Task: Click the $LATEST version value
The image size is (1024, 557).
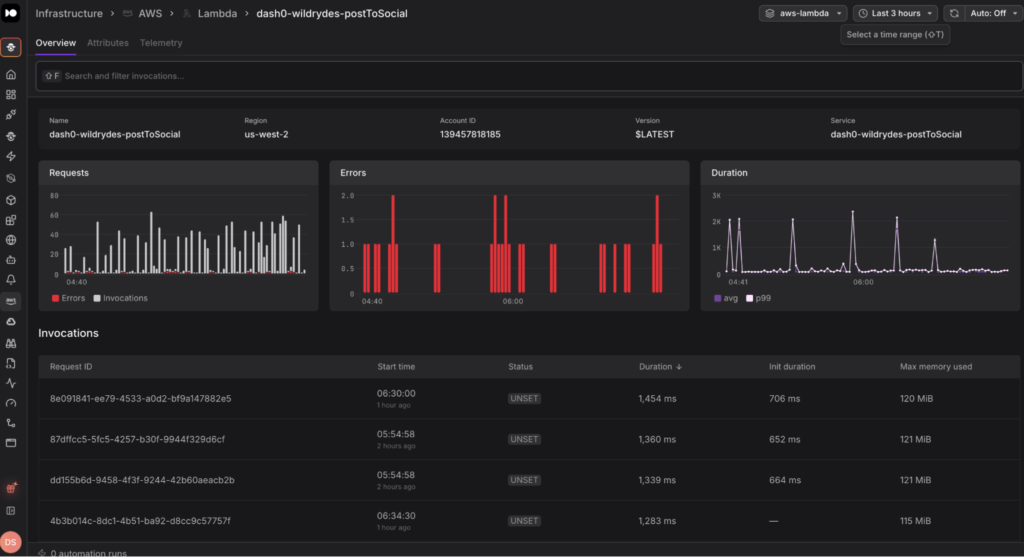Action: pos(655,135)
